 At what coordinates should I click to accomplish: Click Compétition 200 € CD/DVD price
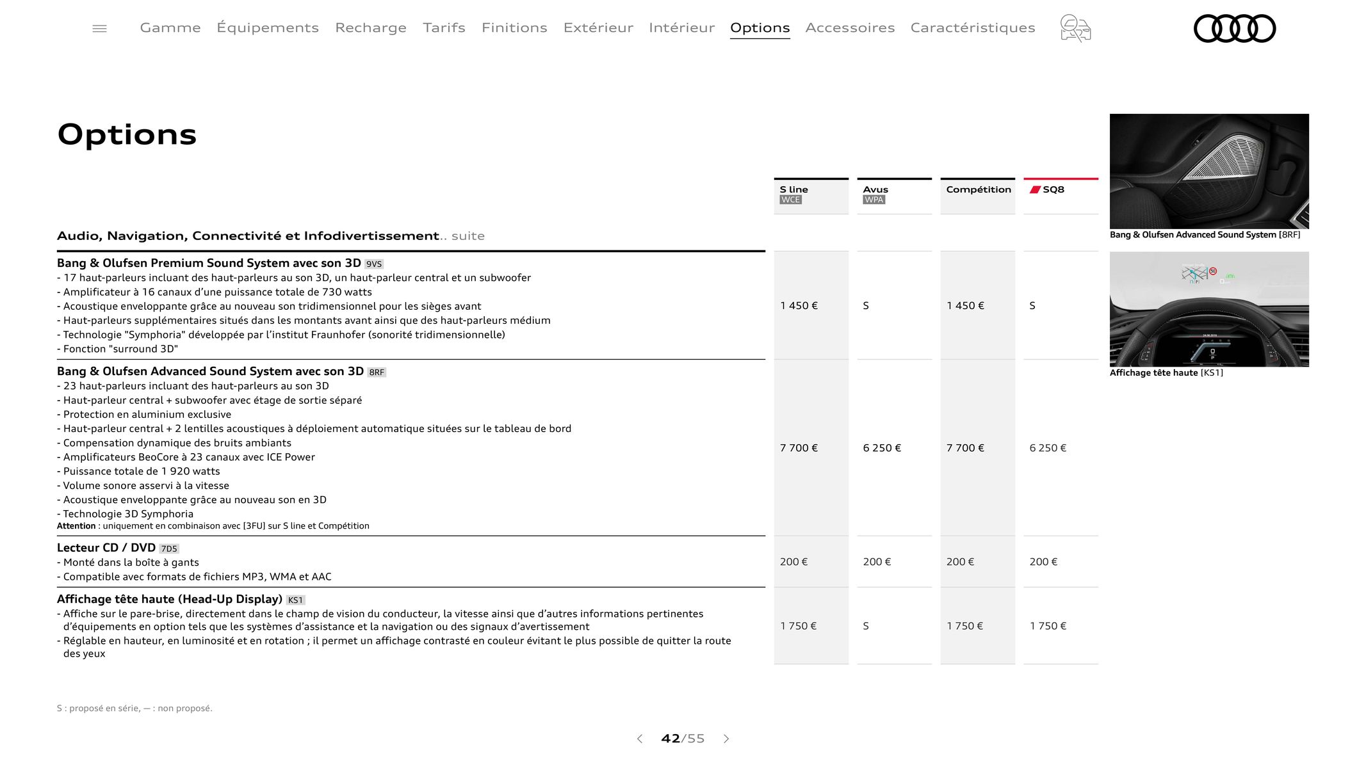coord(960,562)
